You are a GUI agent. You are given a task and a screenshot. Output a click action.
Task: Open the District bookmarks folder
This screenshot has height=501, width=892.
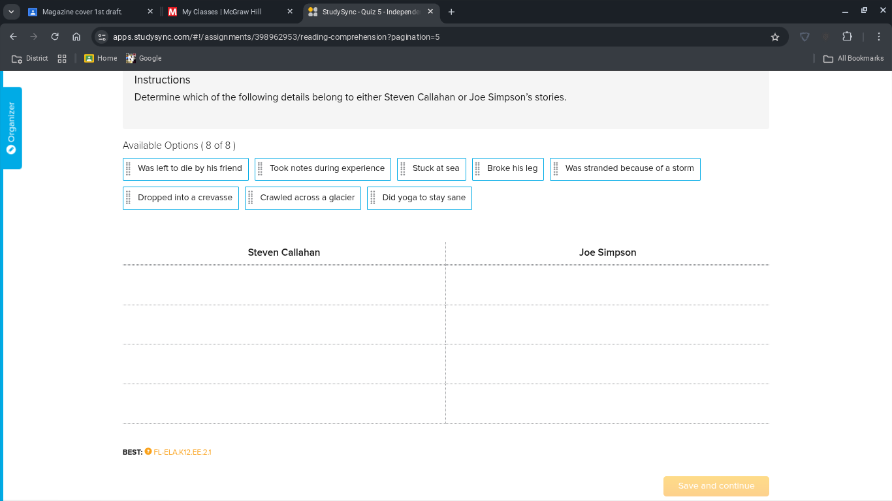30,58
